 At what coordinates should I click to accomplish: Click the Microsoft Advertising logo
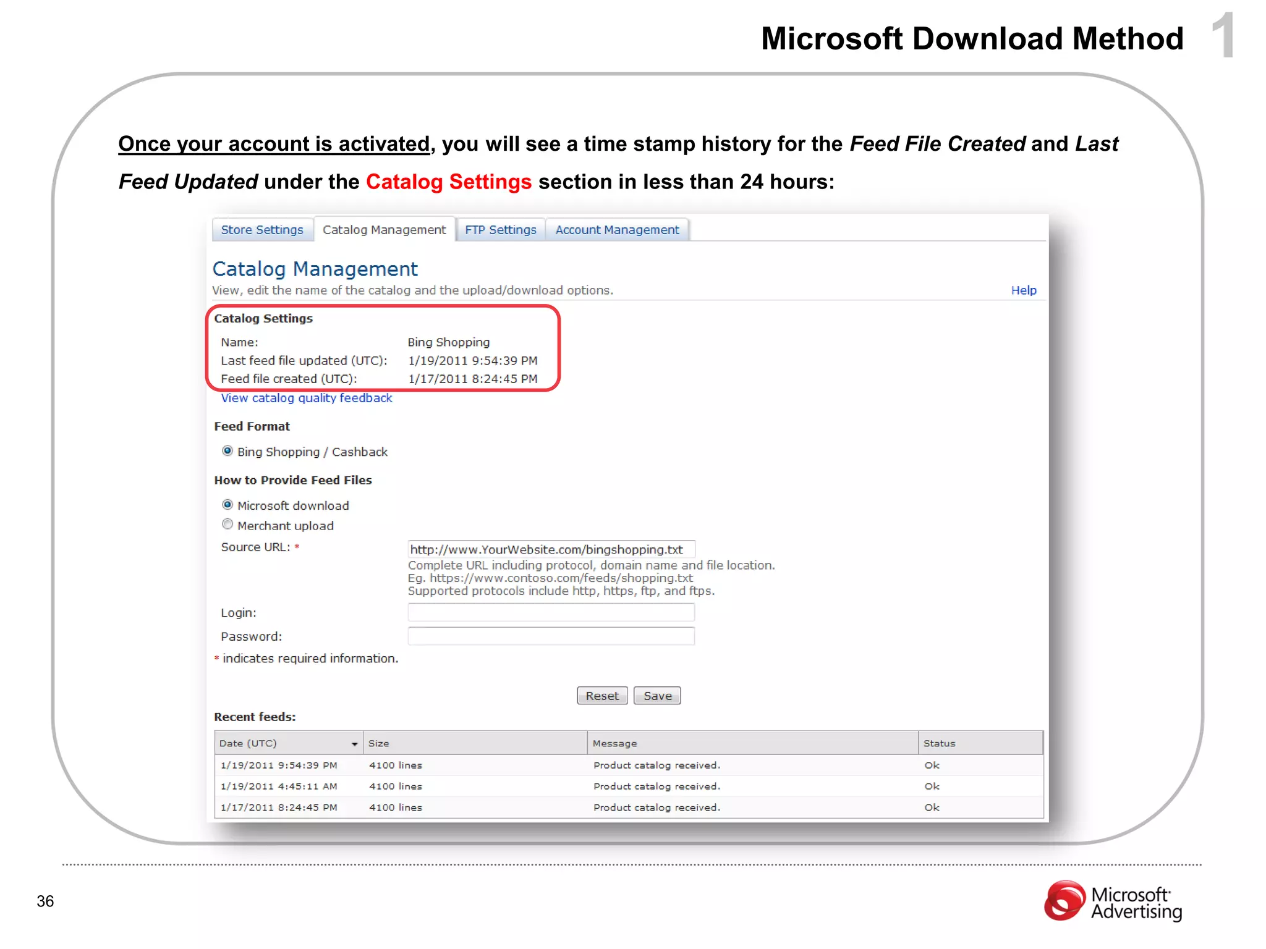click(1114, 902)
